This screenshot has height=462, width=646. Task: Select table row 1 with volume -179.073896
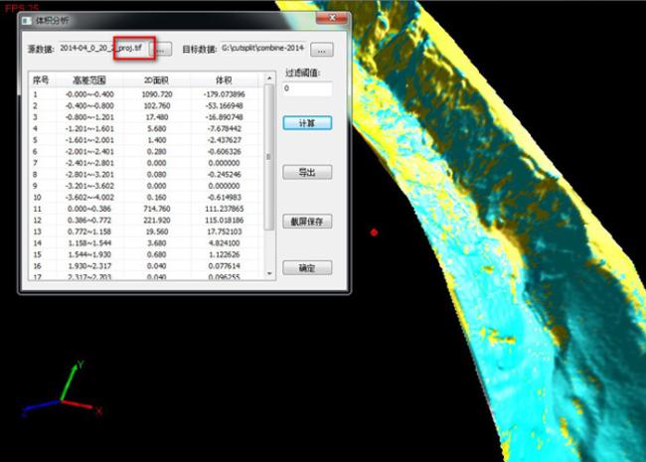click(x=149, y=94)
